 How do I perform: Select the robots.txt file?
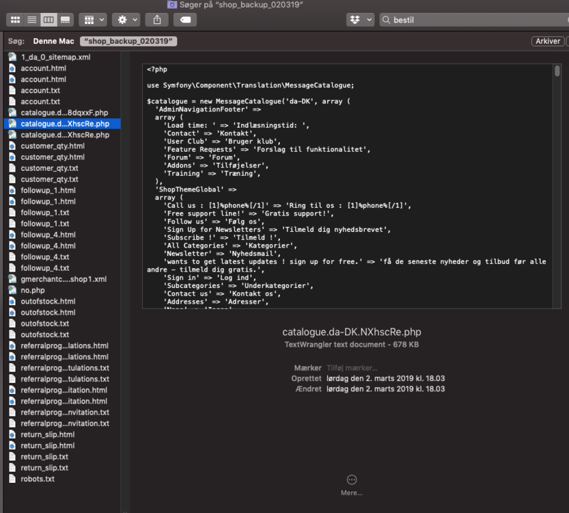38,479
